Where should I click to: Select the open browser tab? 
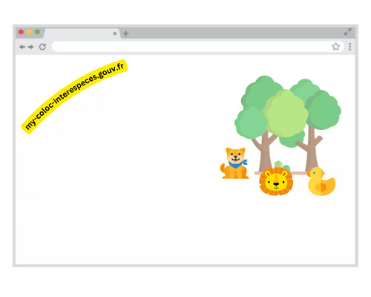[82, 33]
